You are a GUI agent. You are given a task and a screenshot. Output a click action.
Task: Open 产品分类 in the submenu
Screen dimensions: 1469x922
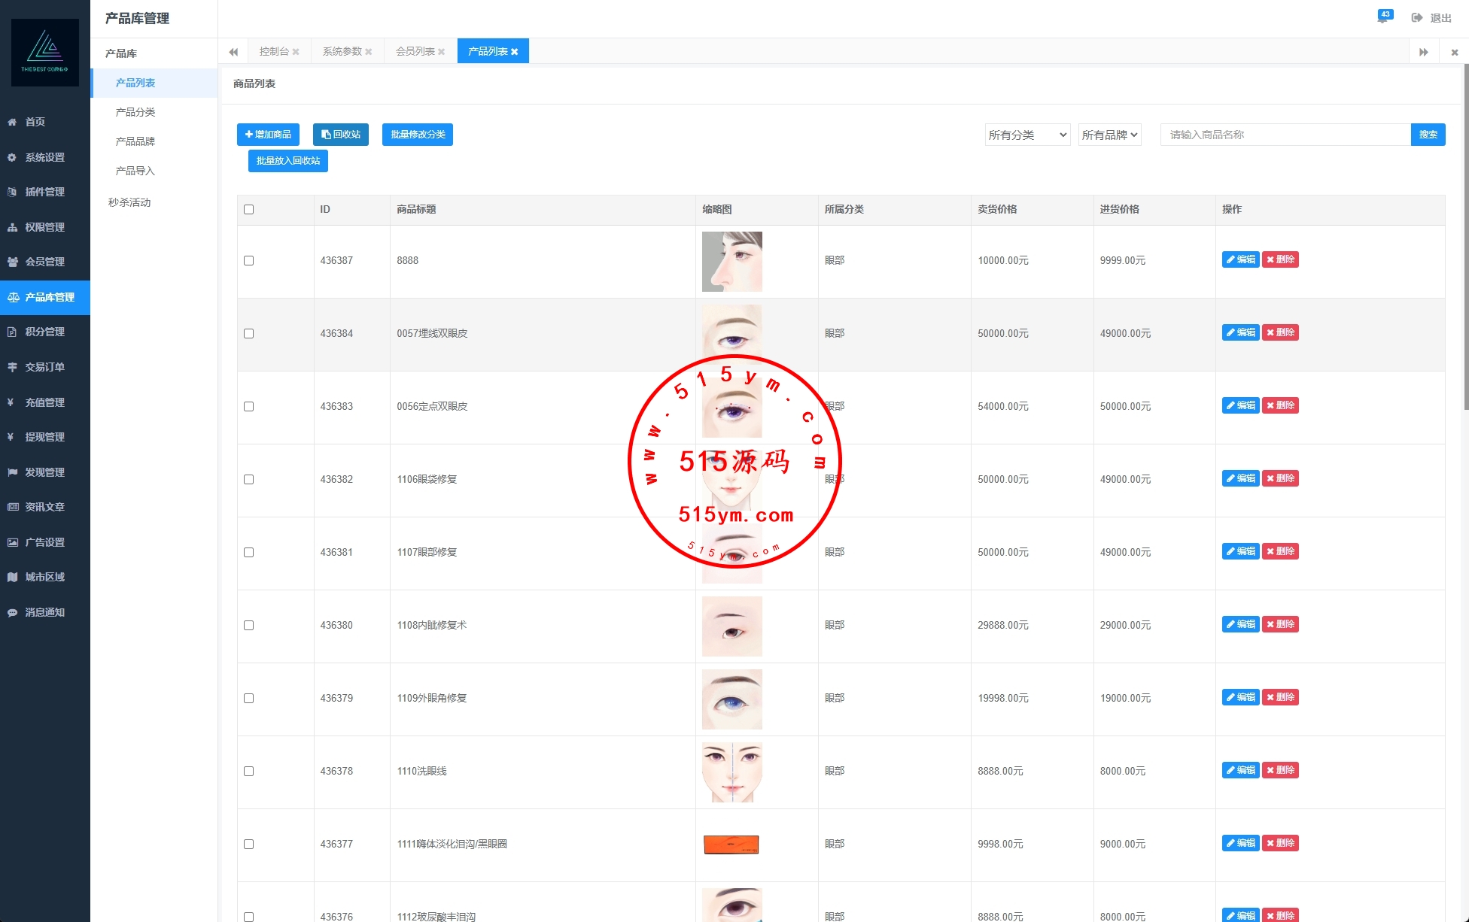[135, 112]
